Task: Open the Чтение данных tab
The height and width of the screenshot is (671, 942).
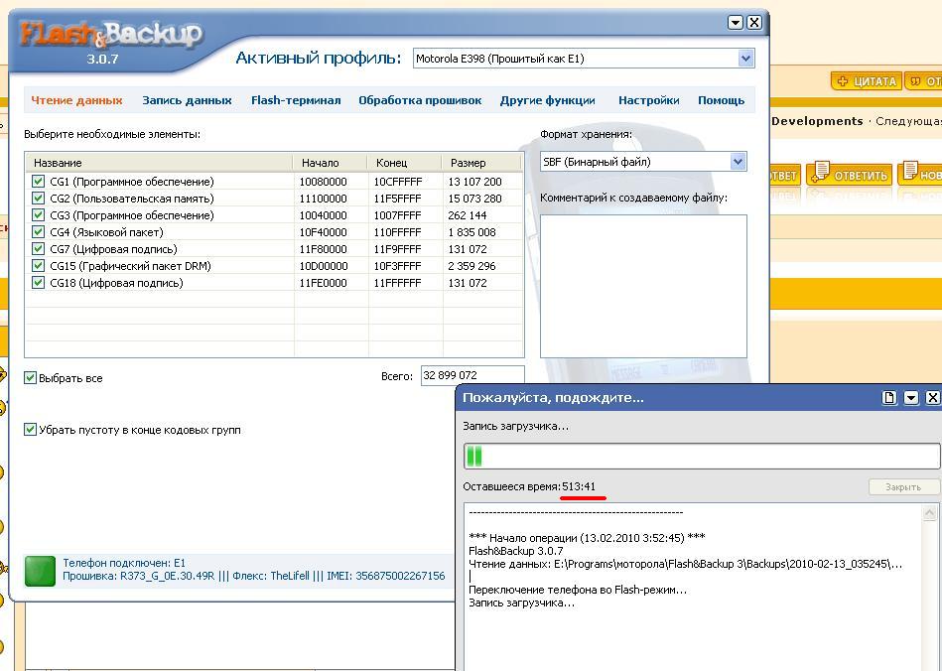Action: click(76, 100)
